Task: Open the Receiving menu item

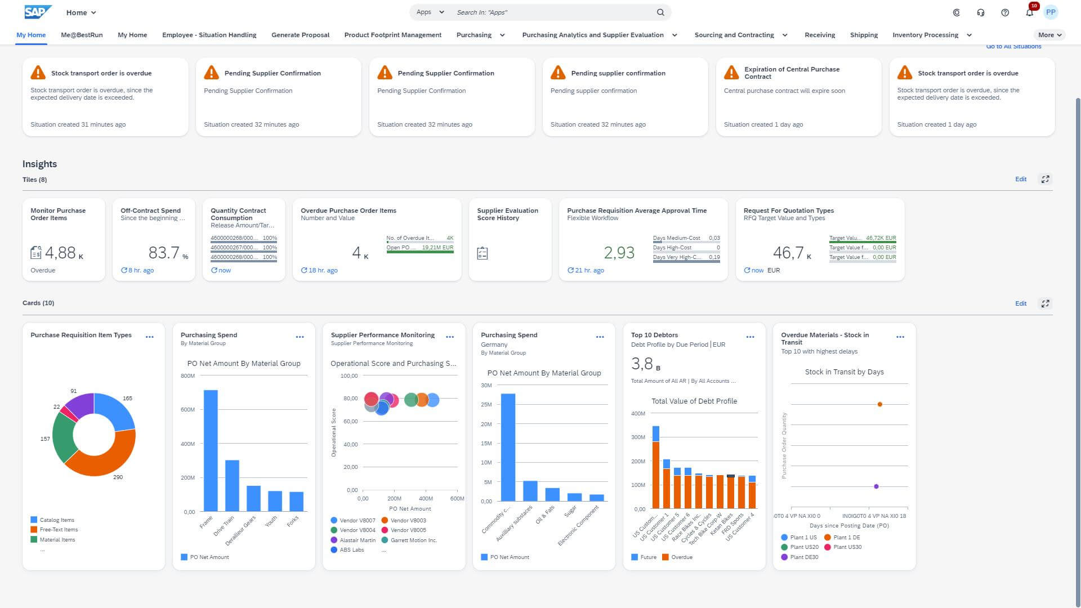Action: pos(820,35)
